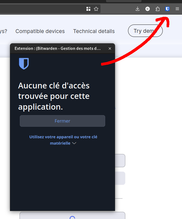The height and width of the screenshot is (219, 182).
Task: Click the circular C extension icon
Action: [148, 9]
